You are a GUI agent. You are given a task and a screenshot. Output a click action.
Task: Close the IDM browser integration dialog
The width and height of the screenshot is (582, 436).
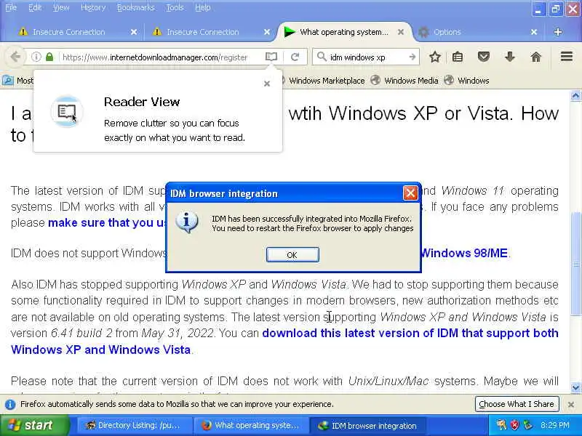(410, 193)
